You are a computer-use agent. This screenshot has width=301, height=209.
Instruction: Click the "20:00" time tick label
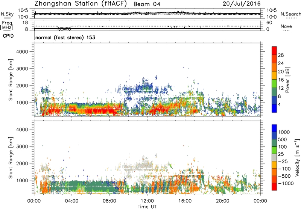tap(223, 201)
